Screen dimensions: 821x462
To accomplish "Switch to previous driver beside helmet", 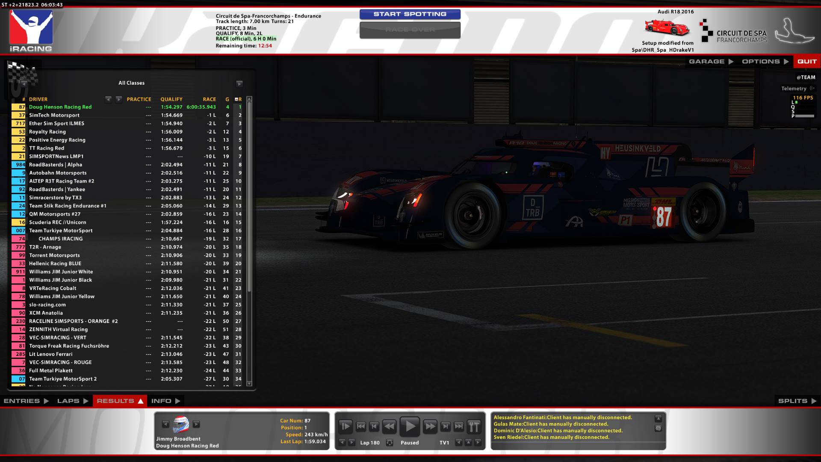I will point(165,424).
